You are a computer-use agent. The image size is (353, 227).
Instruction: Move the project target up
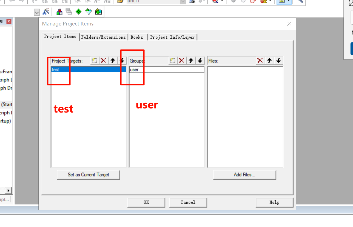[113, 61]
